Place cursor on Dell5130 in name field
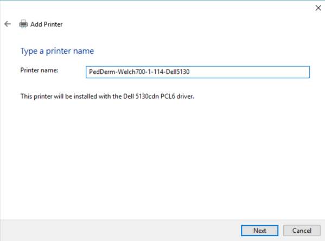The height and width of the screenshot is (241, 325). click(177, 72)
